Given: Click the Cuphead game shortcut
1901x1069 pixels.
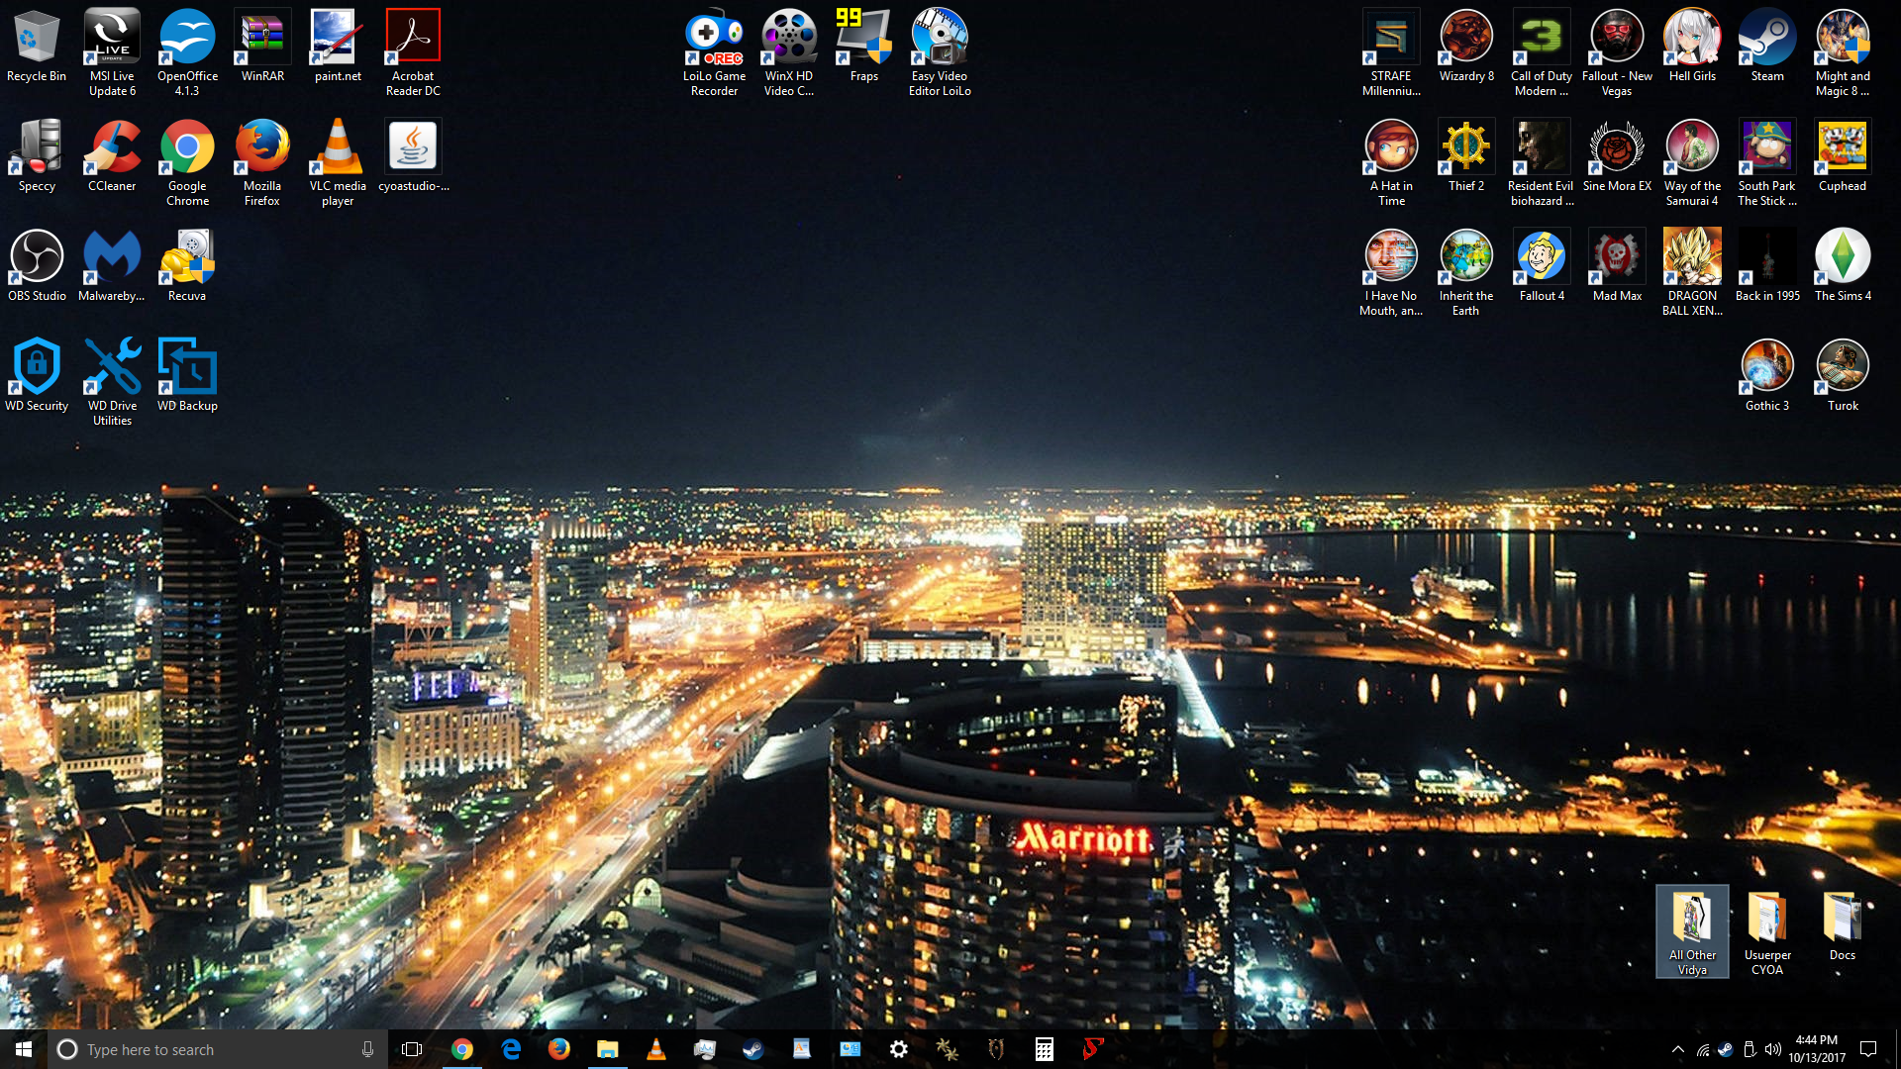Looking at the screenshot, I should [x=1843, y=156].
